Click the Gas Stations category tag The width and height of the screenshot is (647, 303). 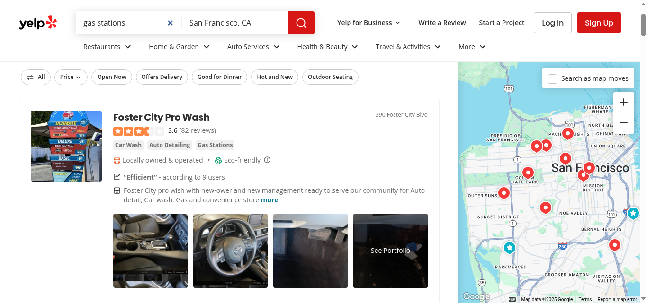point(215,145)
